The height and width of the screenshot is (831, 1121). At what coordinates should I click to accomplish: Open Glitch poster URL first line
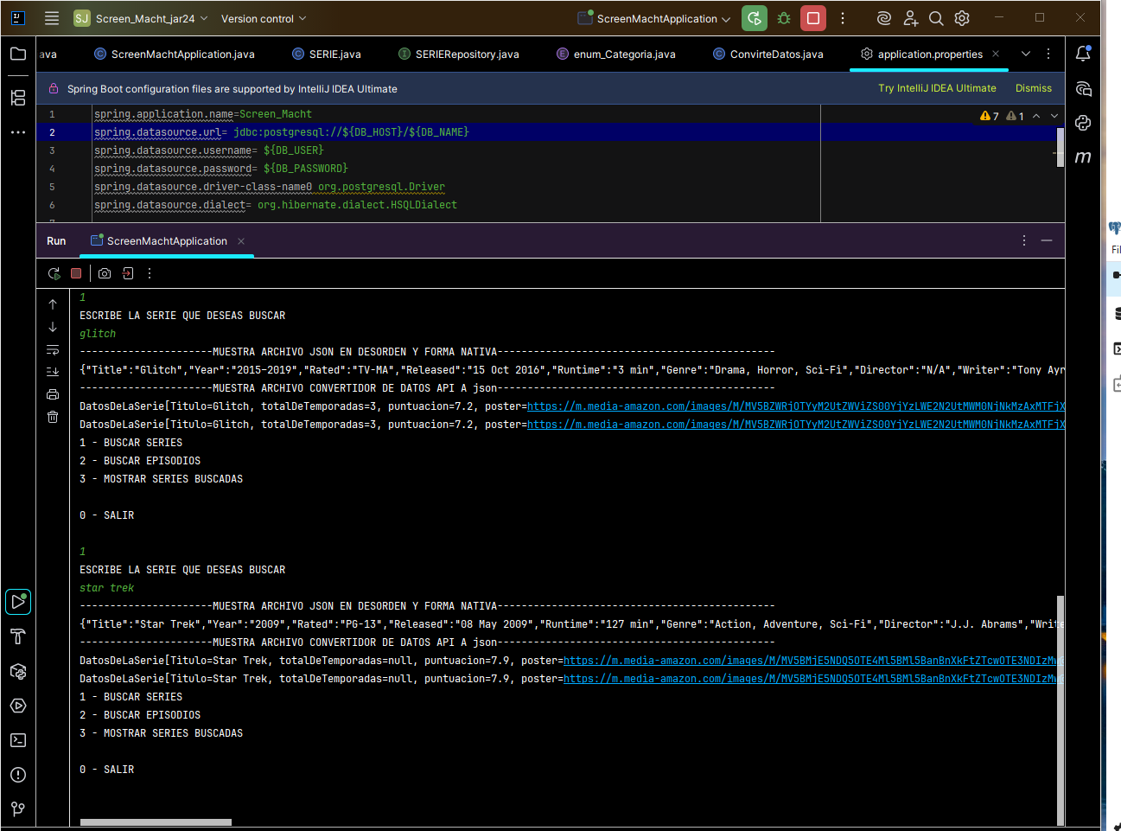point(795,406)
